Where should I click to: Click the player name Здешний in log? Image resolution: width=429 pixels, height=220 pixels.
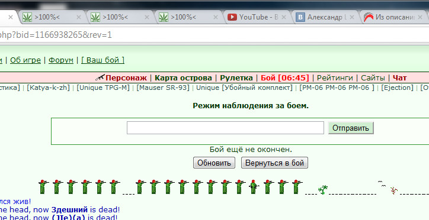pyautogui.click(x=69, y=210)
